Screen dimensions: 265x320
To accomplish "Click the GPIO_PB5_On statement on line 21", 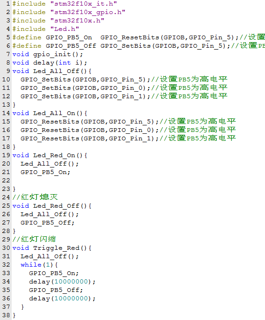I will (x=45, y=172).
